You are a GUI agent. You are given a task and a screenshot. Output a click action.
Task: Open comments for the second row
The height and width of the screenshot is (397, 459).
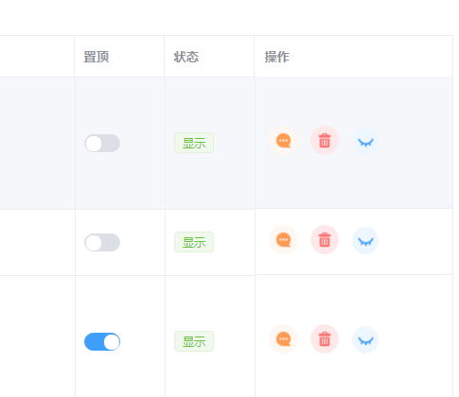click(283, 240)
